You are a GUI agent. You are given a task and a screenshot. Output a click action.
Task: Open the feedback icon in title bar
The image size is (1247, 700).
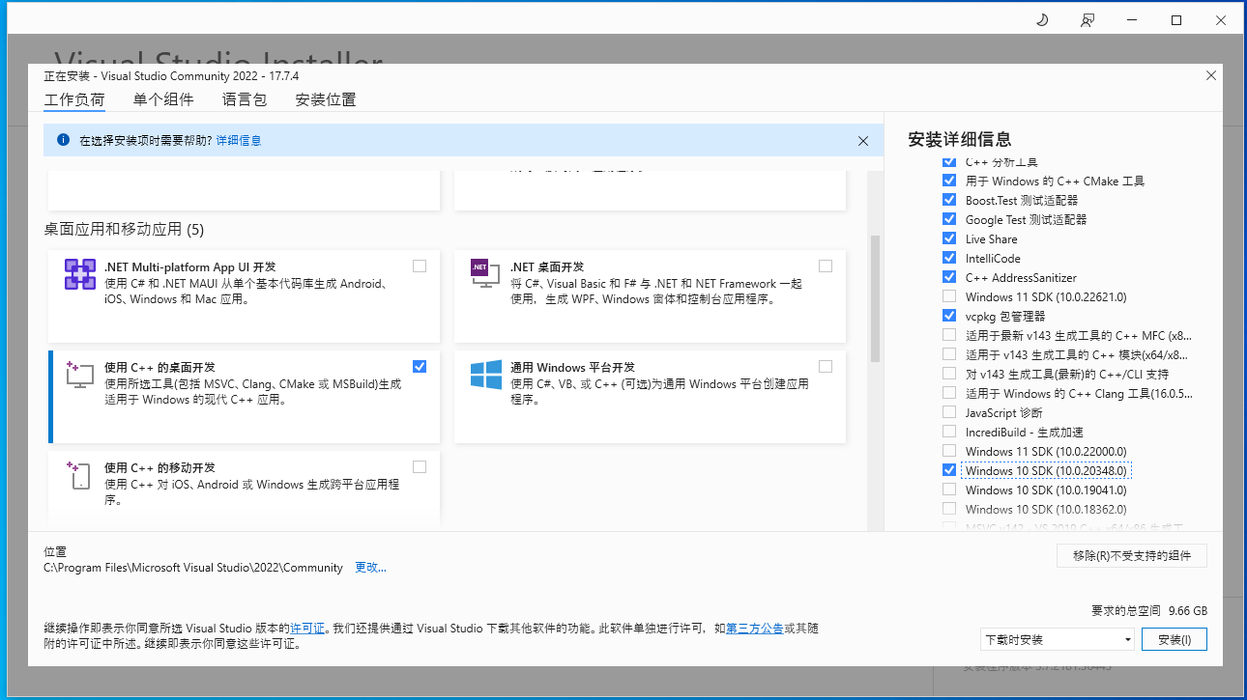pyautogui.click(x=1087, y=20)
